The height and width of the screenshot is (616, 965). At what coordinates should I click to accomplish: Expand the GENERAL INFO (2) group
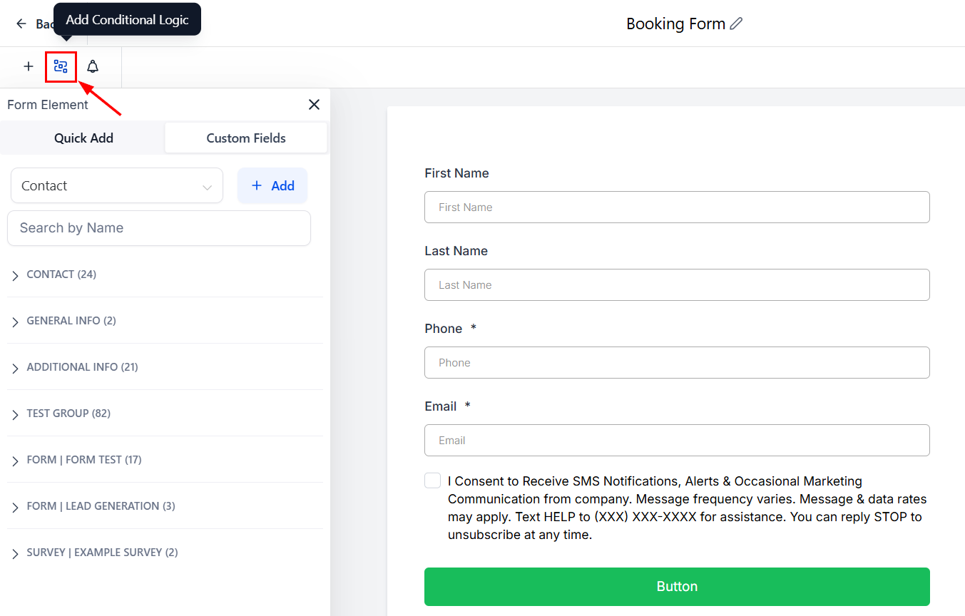pos(16,322)
